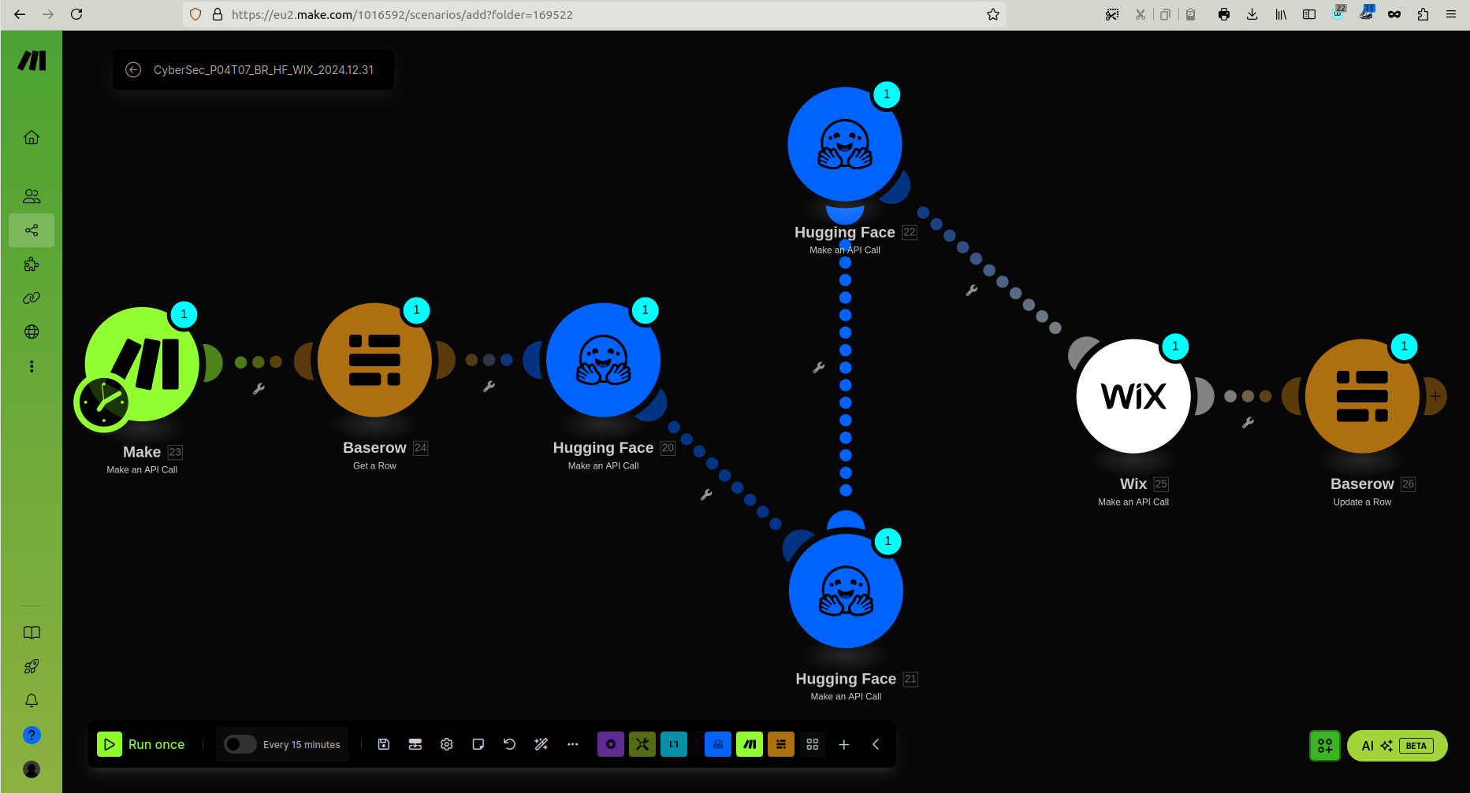1470x793 pixels.
Task: Click filter wrench between Make and Baserow
Action: (259, 388)
